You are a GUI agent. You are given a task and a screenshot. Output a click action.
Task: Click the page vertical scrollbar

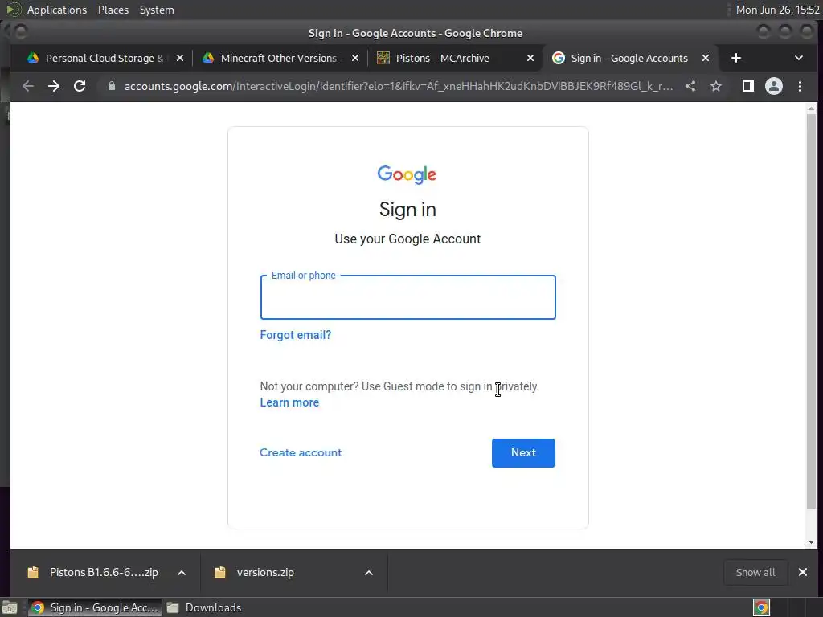click(811, 311)
